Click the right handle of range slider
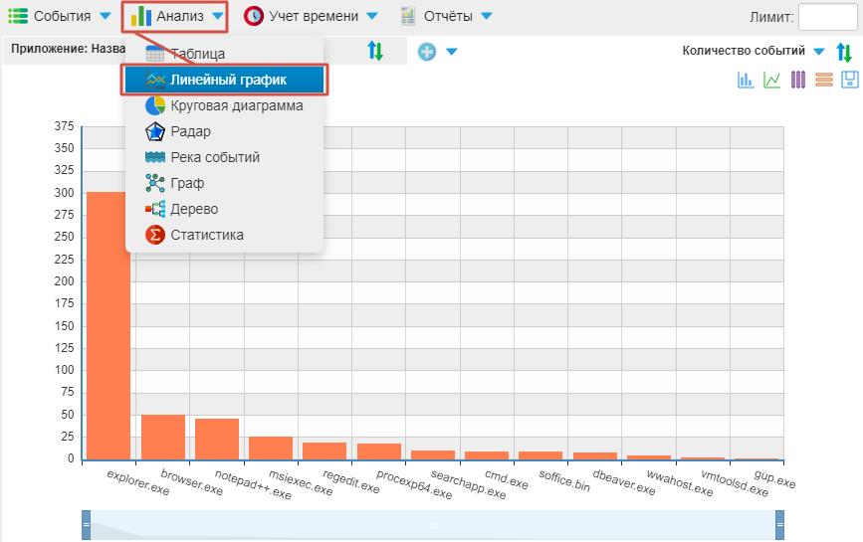 pos(779,524)
